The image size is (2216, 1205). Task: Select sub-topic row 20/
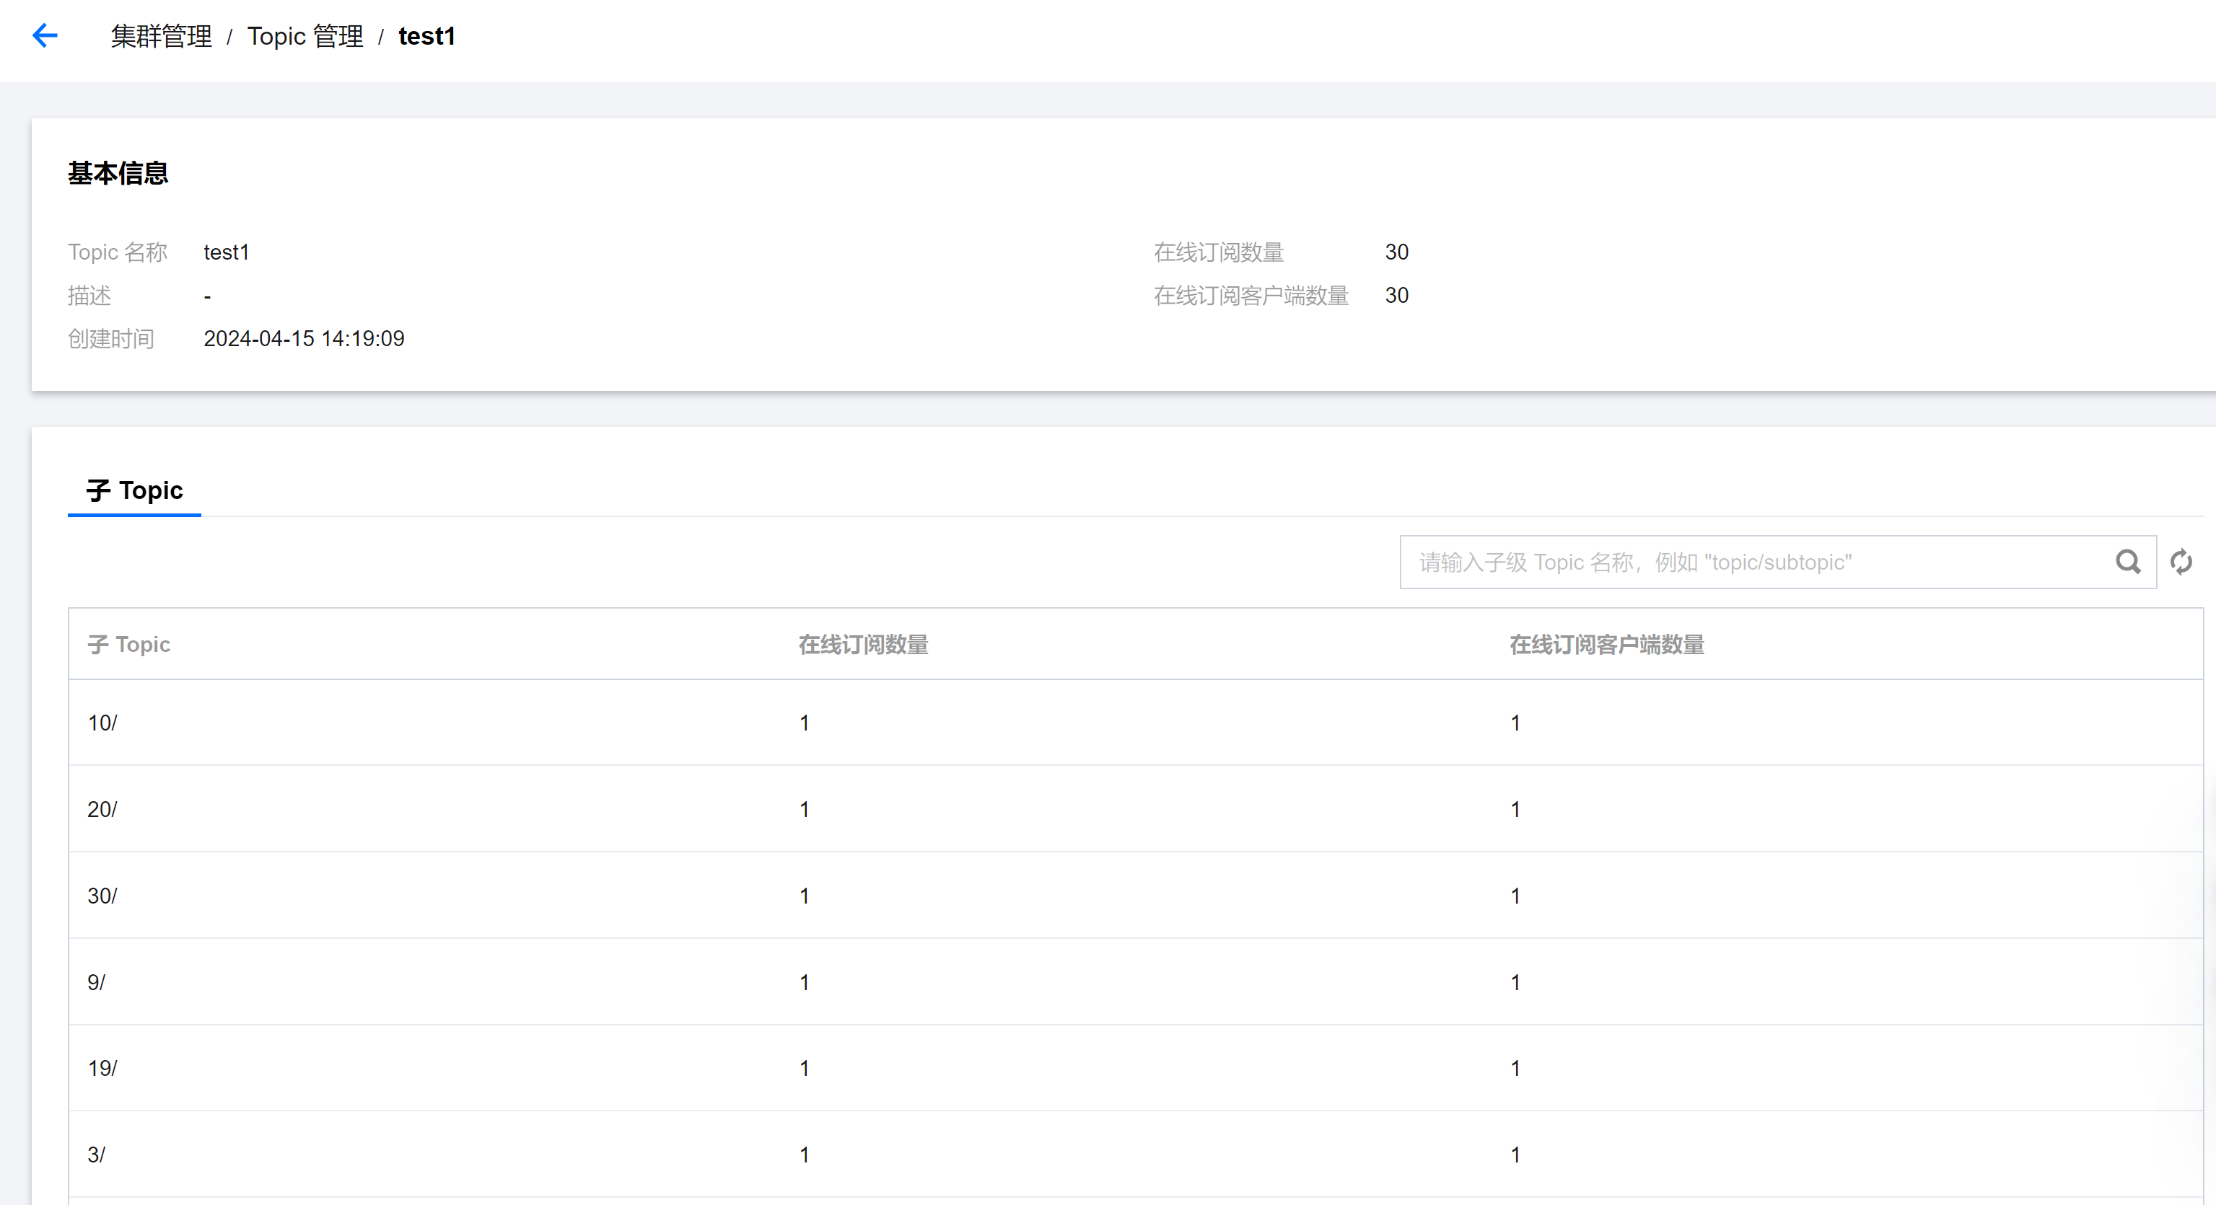click(x=1136, y=809)
